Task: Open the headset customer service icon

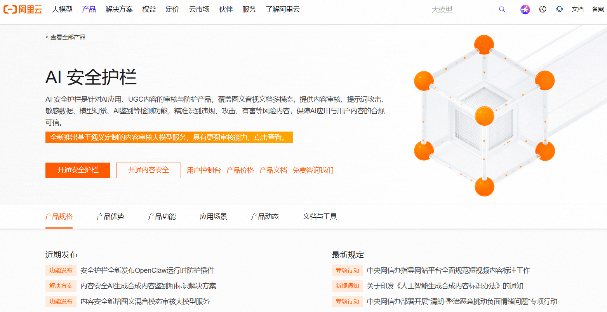Action: pos(559,9)
